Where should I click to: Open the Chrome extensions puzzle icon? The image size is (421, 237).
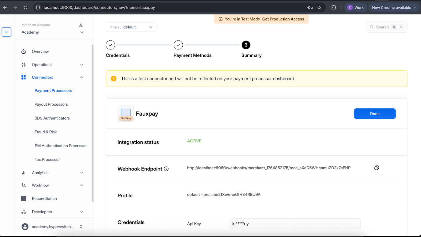pyautogui.click(x=334, y=7)
